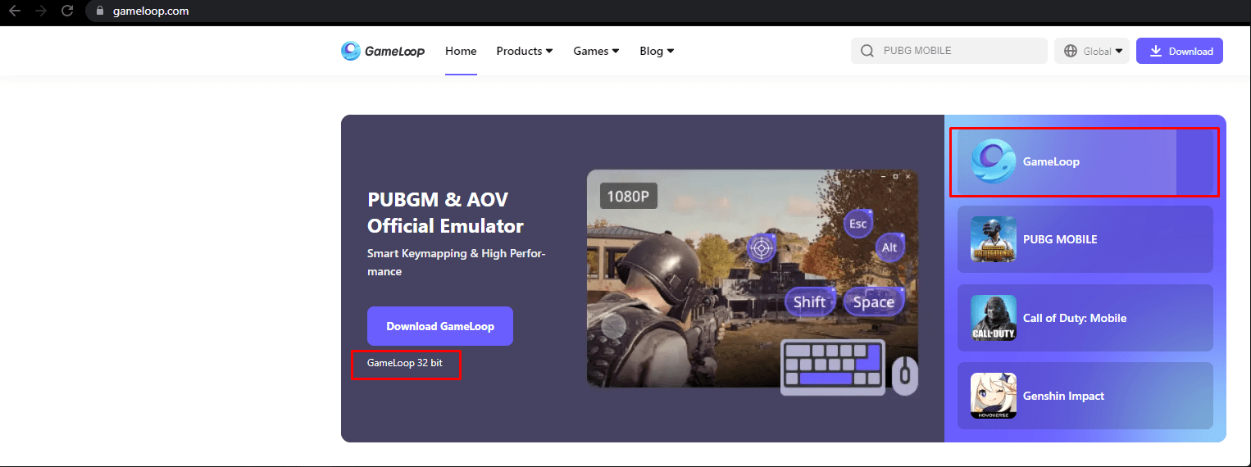
Task: Click the PUBGM & AOV Official Emulator heading
Action: coord(445,212)
